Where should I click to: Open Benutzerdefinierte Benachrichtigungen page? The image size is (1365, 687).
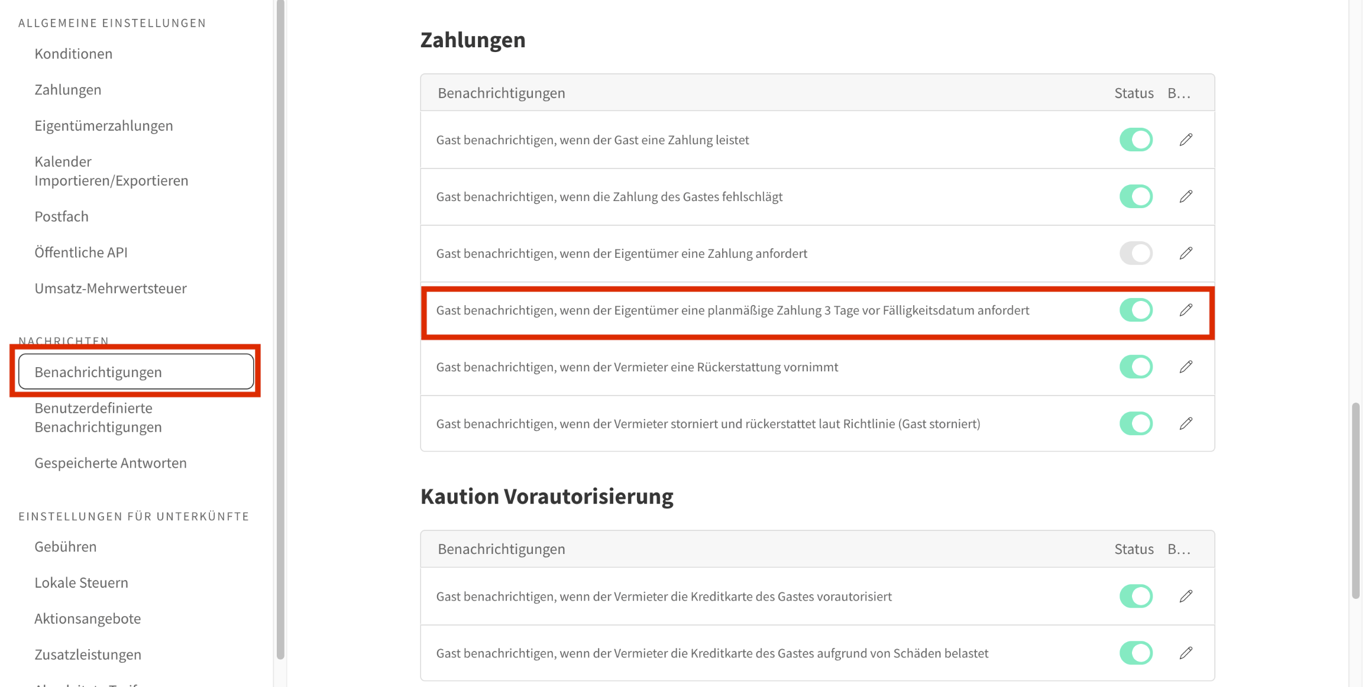pos(98,417)
